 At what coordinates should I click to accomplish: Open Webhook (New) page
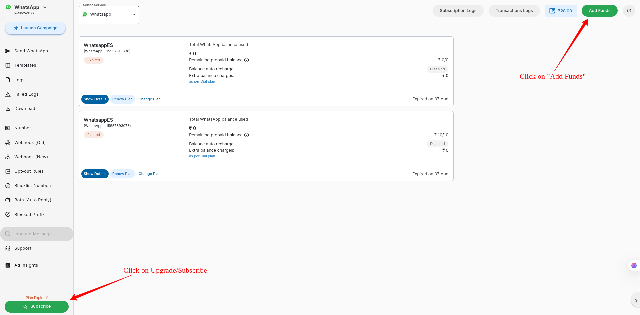[31, 157]
